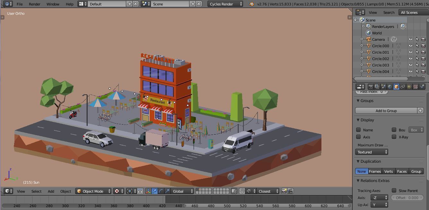Click the Blender logo icon in the header
The height and width of the screenshot is (210, 429).
(251, 4)
